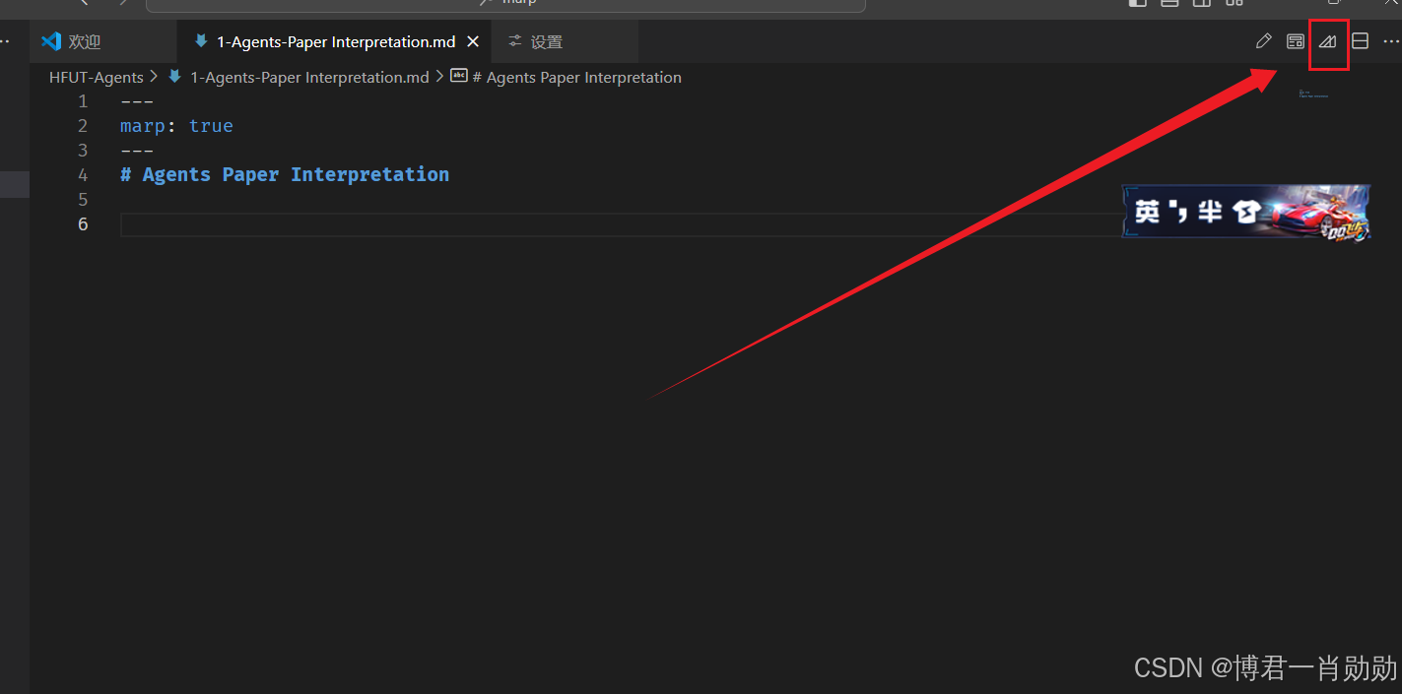Click the sliders icon on the 设置 tab

pos(513,41)
